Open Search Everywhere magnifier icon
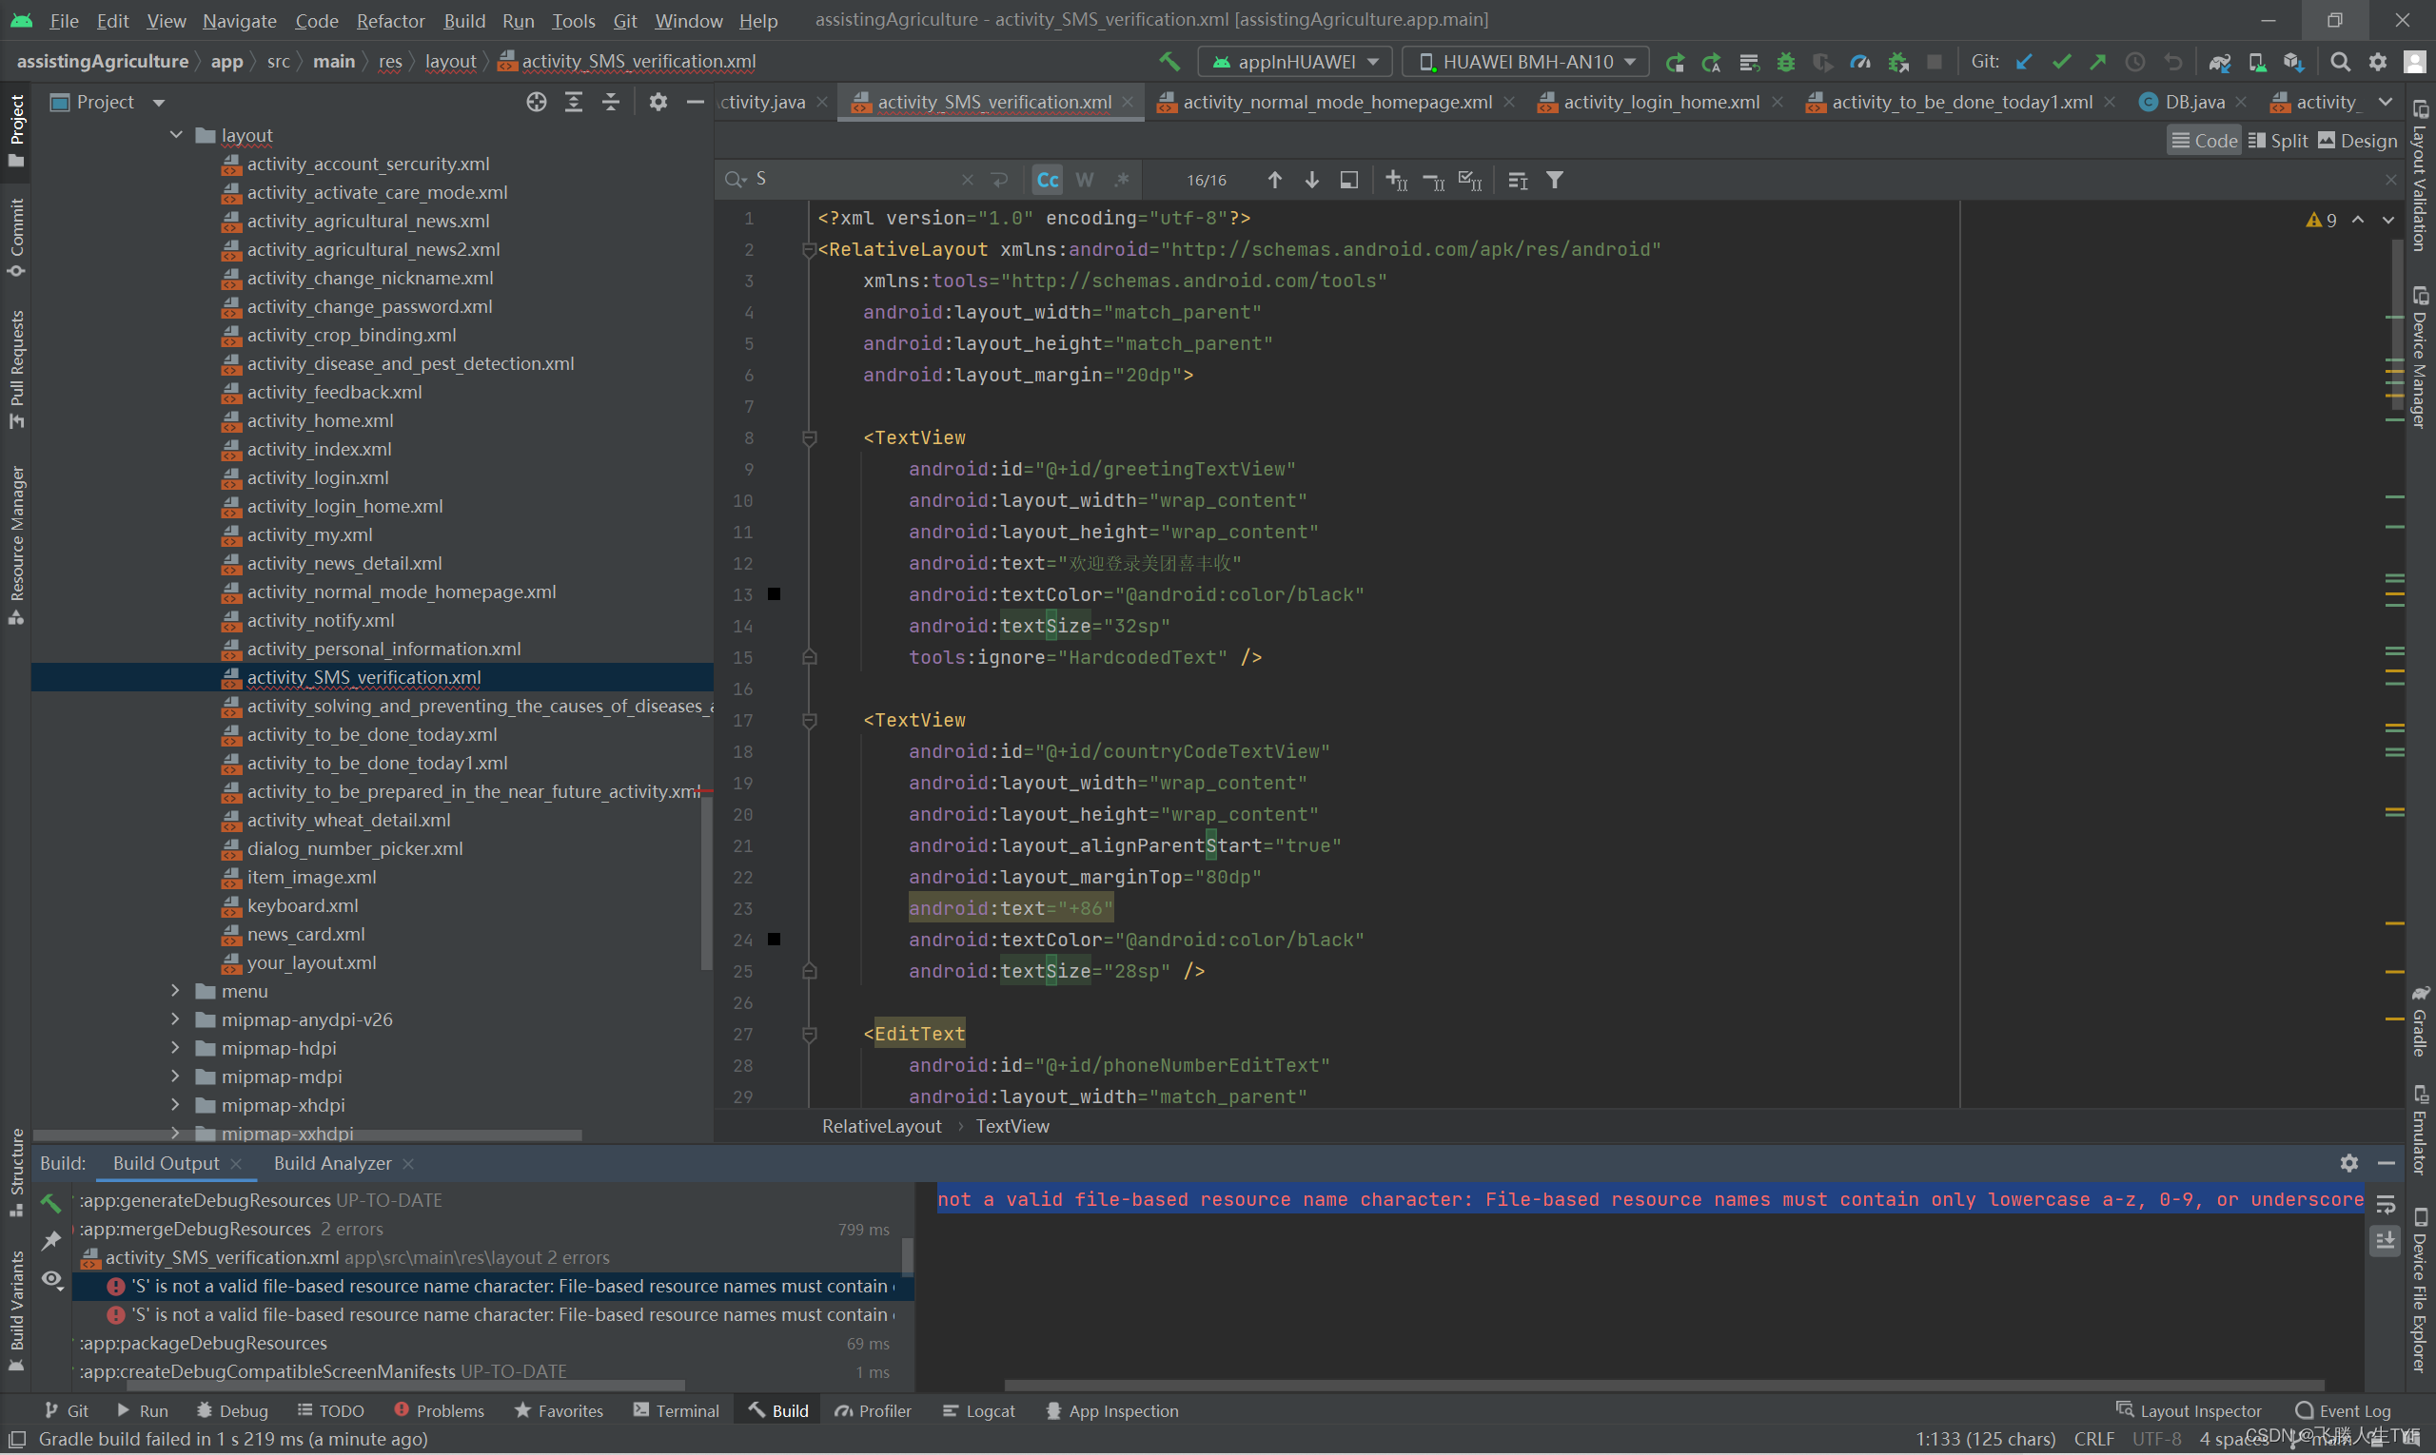Screen dimensions: 2436x1455 click(2340, 62)
